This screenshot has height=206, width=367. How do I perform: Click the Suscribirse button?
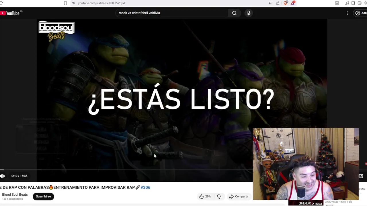(43, 196)
